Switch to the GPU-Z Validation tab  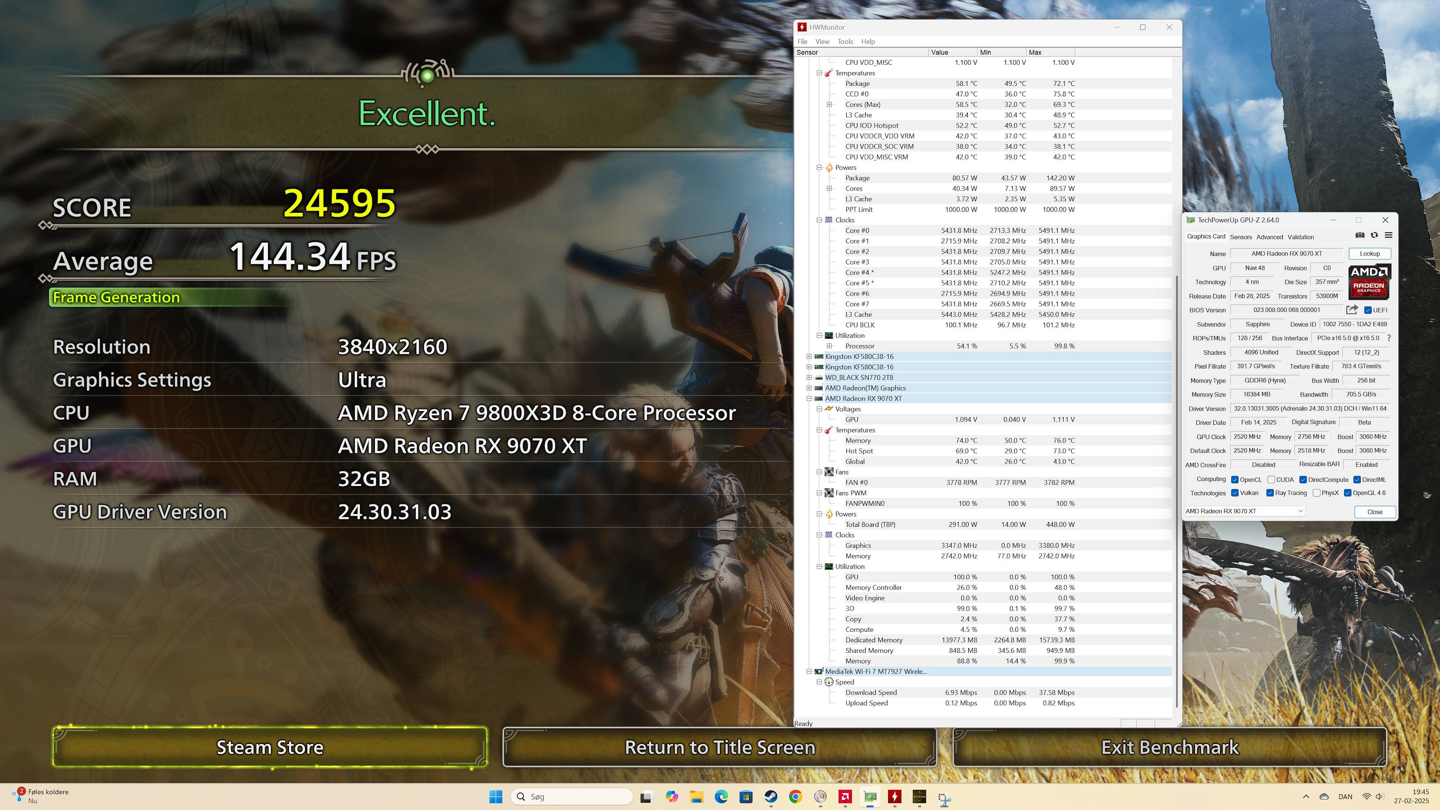pyautogui.click(x=1301, y=237)
